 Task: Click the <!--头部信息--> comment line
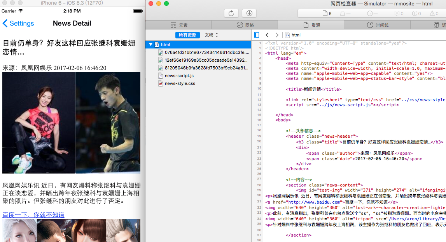tap(303, 131)
